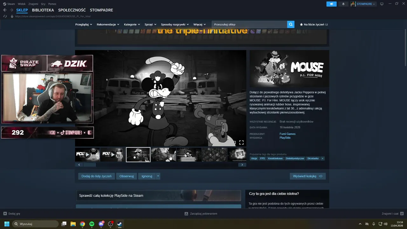This screenshot has height=229, width=407.
Task: Click the Steam taskbar icon
Action: pyautogui.click(x=120, y=224)
